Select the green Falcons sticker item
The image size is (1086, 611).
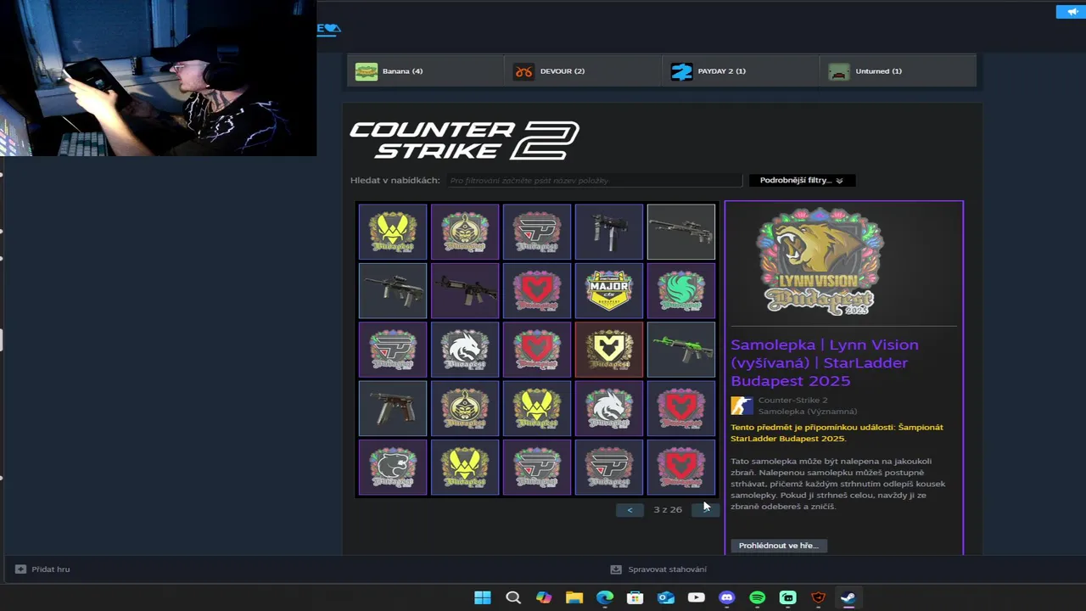click(681, 290)
